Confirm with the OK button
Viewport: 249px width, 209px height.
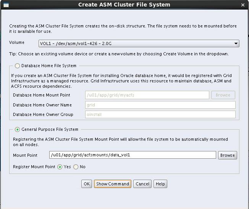pos(87,184)
